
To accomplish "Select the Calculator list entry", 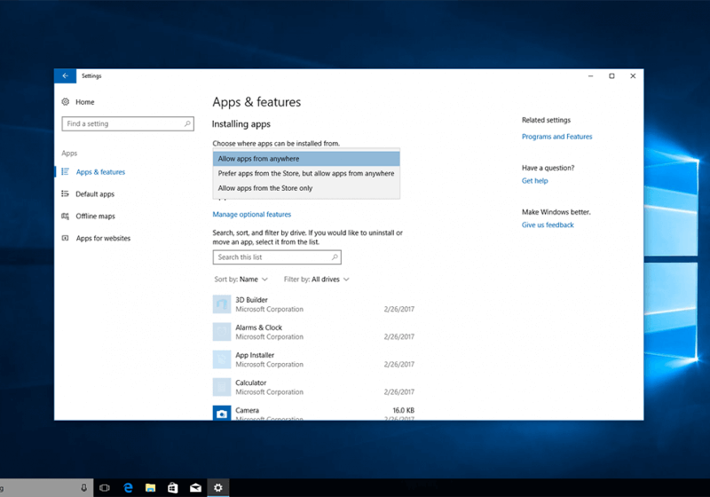I will [313, 387].
